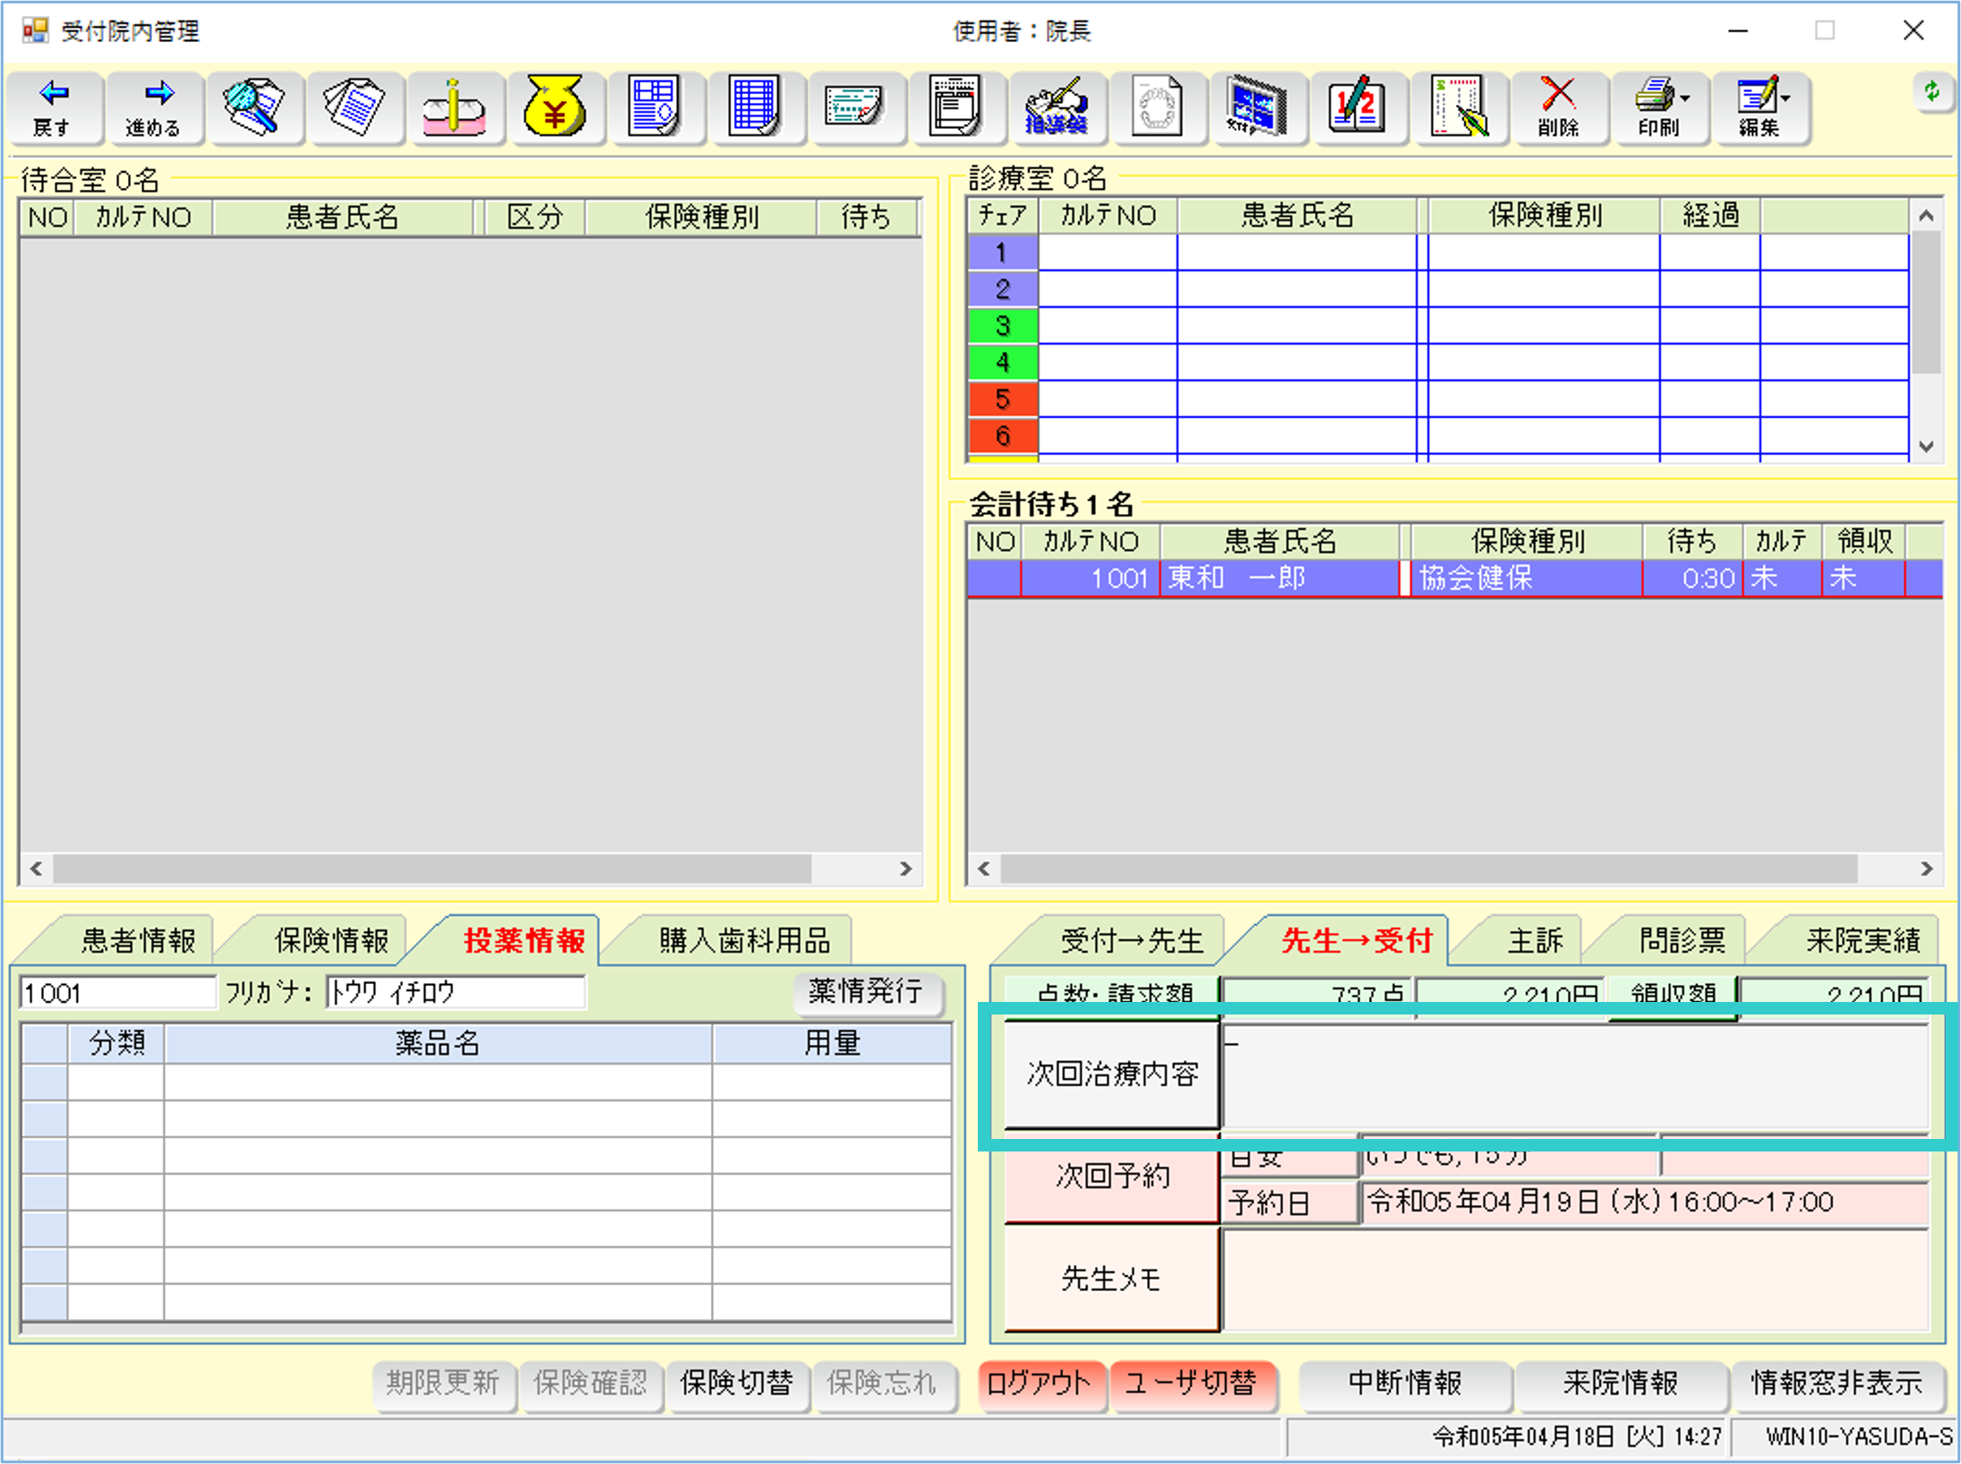Click the 進める forward arrow button
This screenshot has height=1464, width=1961.
tap(153, 108)
